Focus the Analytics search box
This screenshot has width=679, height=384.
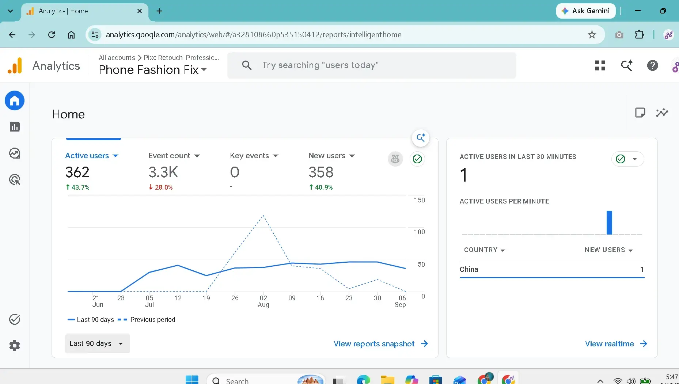[x=372, y=65]
